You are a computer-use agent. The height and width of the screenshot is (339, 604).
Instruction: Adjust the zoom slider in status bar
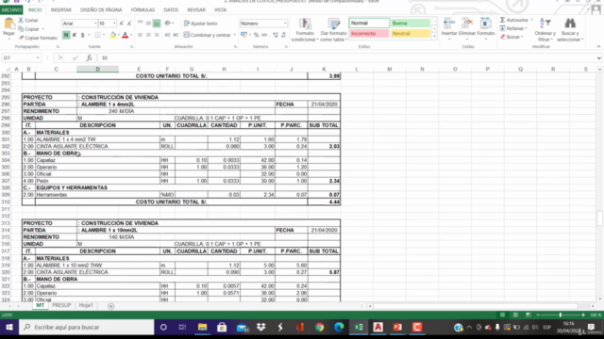tap(561, 315)
